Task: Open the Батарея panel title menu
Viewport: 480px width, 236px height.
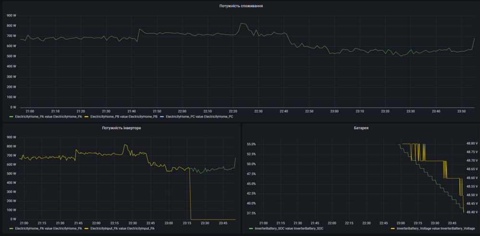Action: click(x=360, y=128)
